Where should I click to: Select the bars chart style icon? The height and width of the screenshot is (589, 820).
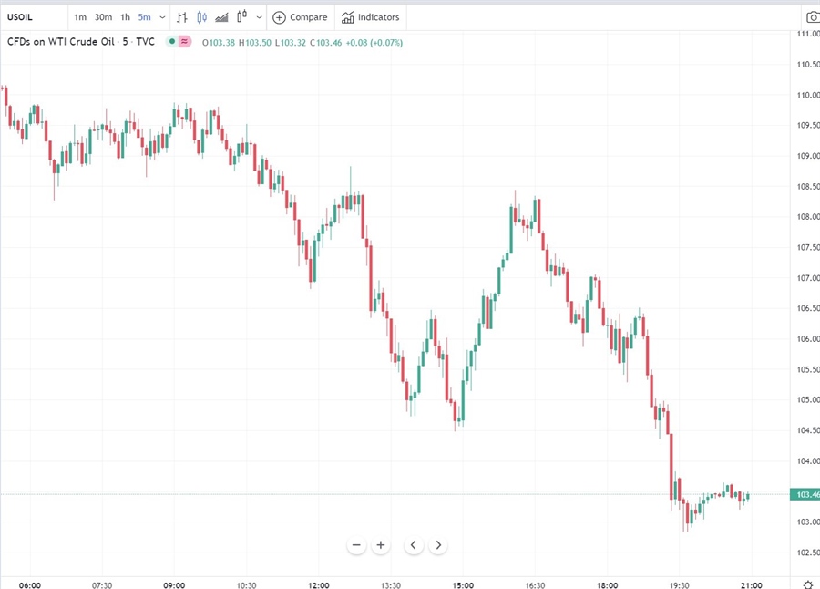182,17
